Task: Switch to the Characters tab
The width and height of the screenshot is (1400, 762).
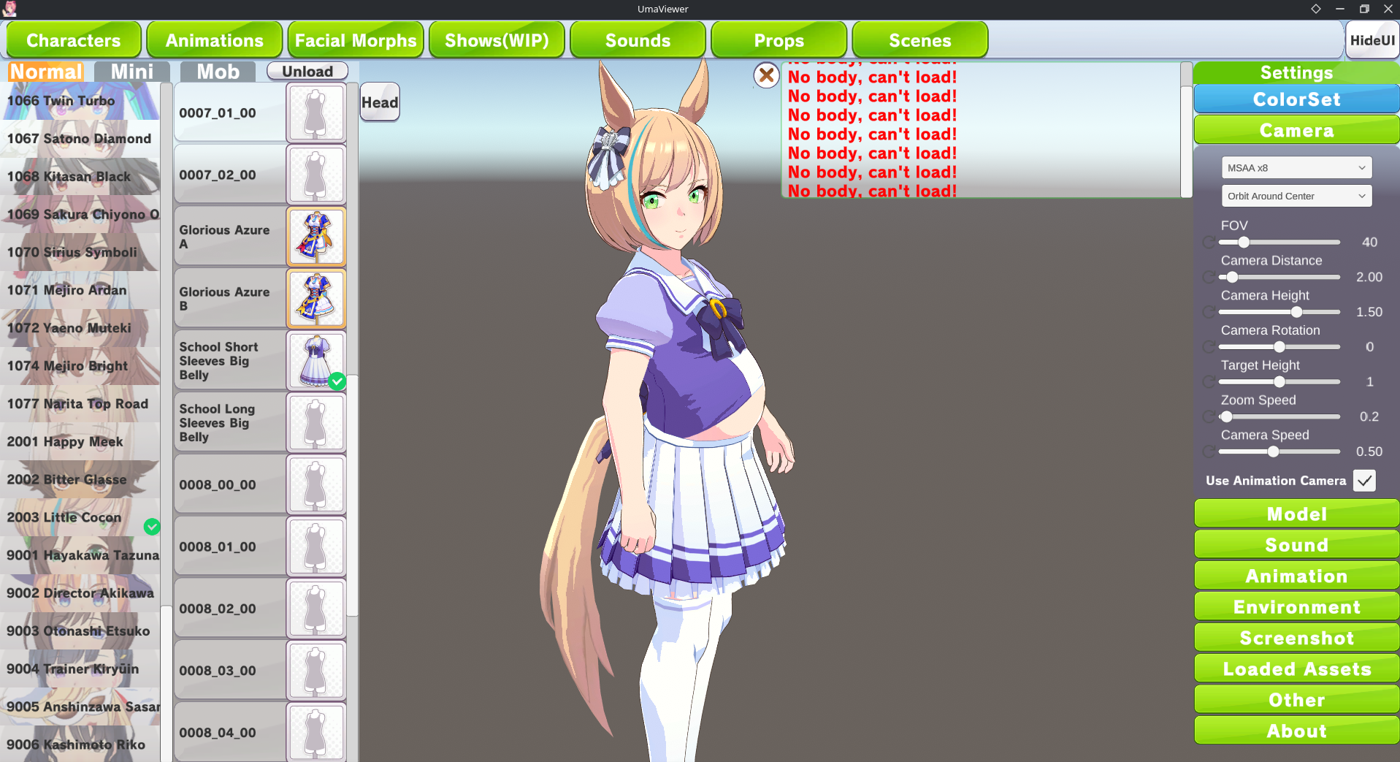Action: pos(74,40)
